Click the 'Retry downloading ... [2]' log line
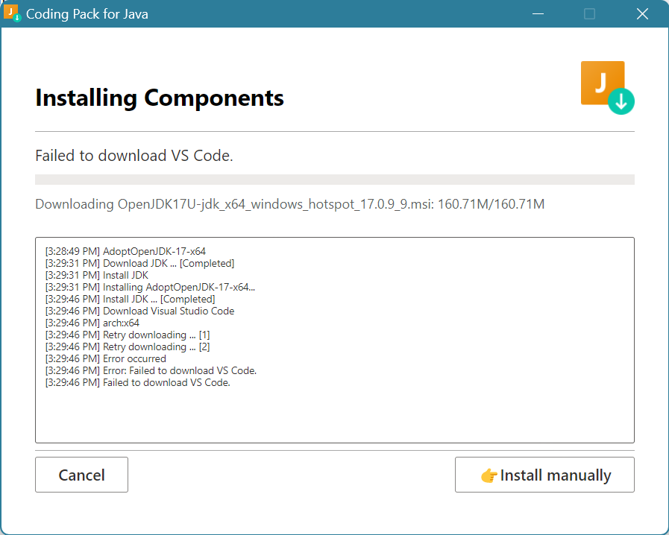 (128, 346)
